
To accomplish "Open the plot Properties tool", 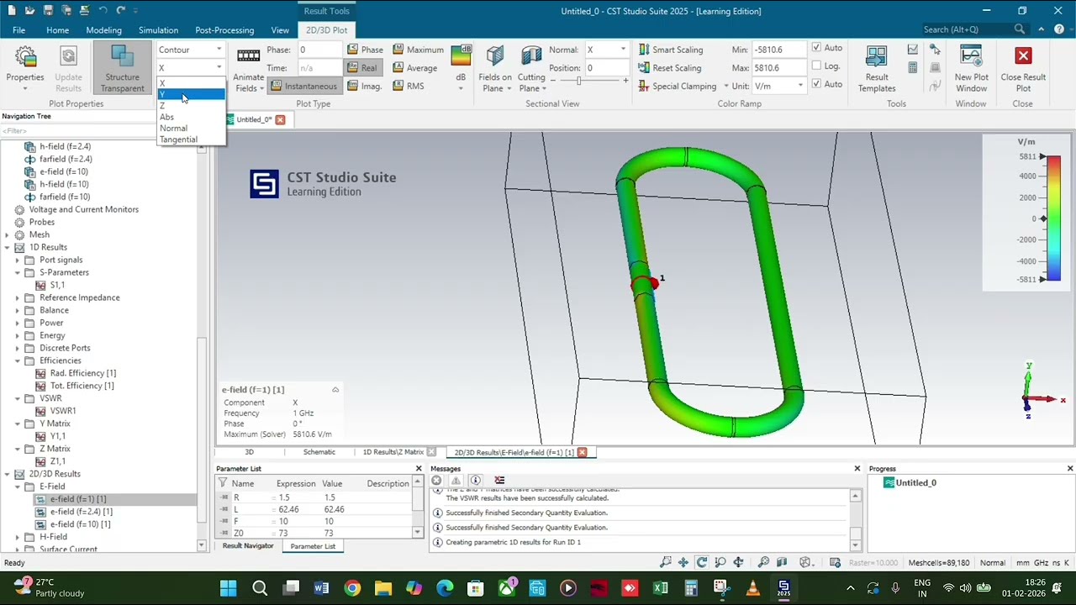I will click(x=25, y=67).
